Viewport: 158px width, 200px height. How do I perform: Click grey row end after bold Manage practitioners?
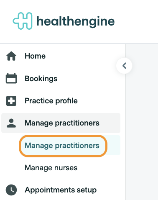point(110,123)
